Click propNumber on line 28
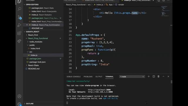 [x=89, y=61]
